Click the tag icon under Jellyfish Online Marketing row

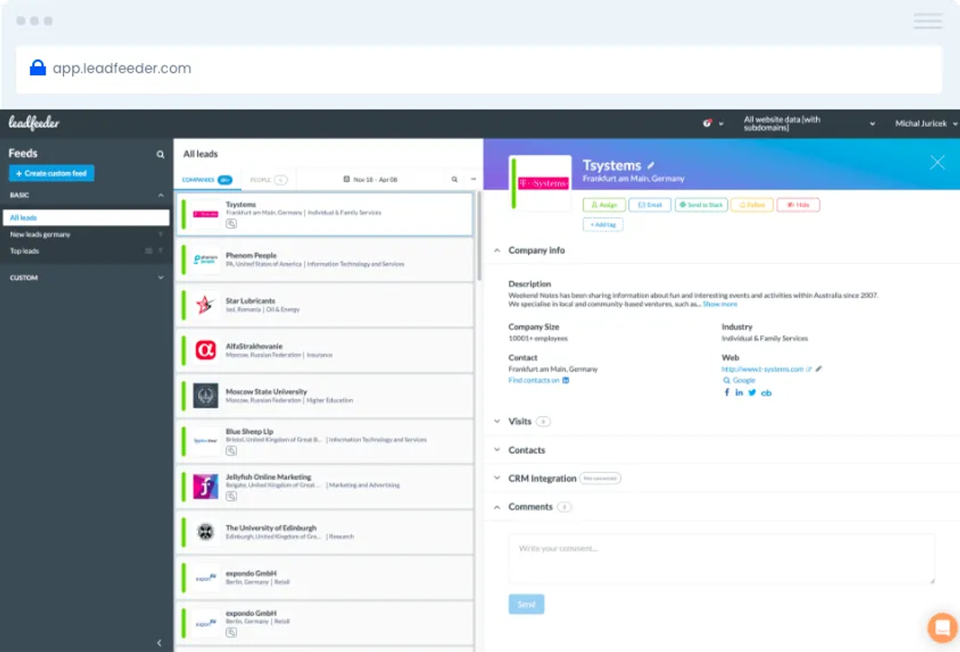click(x=231, y=496)
